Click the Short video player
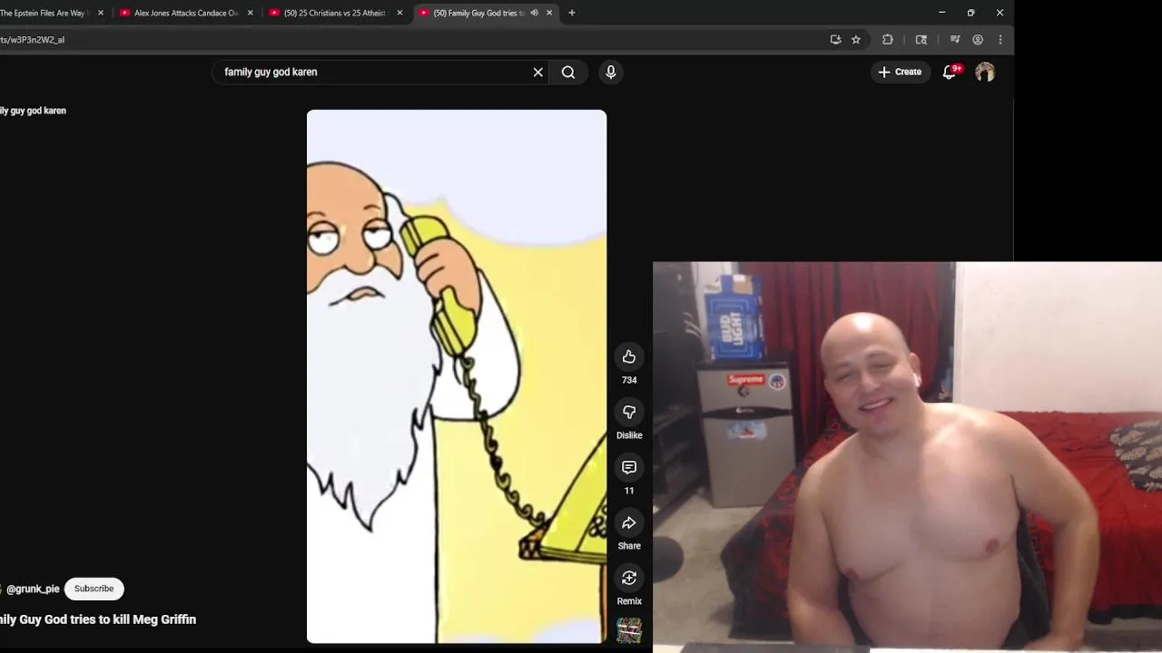The width and height of the screenshot is (1162, 653). point(457,376)
